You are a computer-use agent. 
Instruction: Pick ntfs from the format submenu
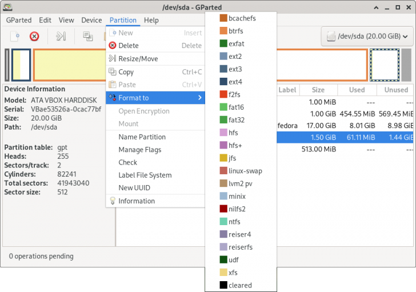pos(241,222)
